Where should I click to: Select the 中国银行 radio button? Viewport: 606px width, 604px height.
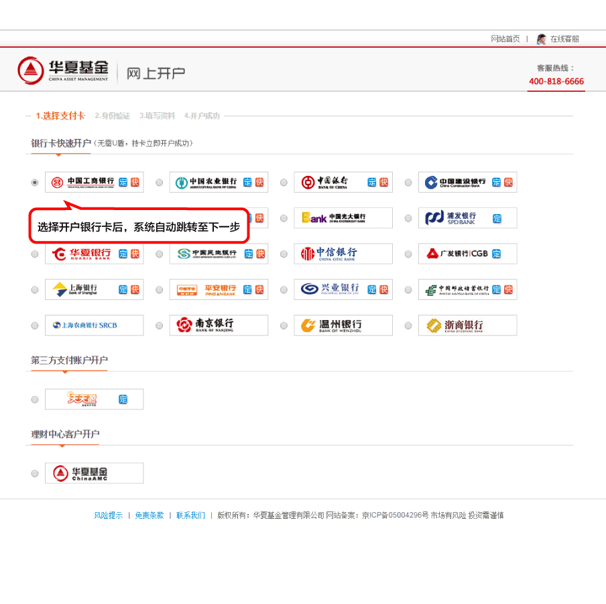284,183
